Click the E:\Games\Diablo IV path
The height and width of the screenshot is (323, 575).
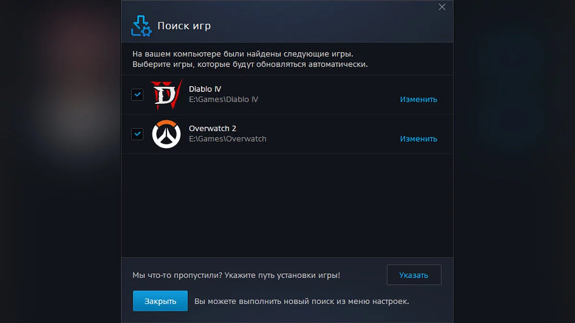[x=223, y=100]
